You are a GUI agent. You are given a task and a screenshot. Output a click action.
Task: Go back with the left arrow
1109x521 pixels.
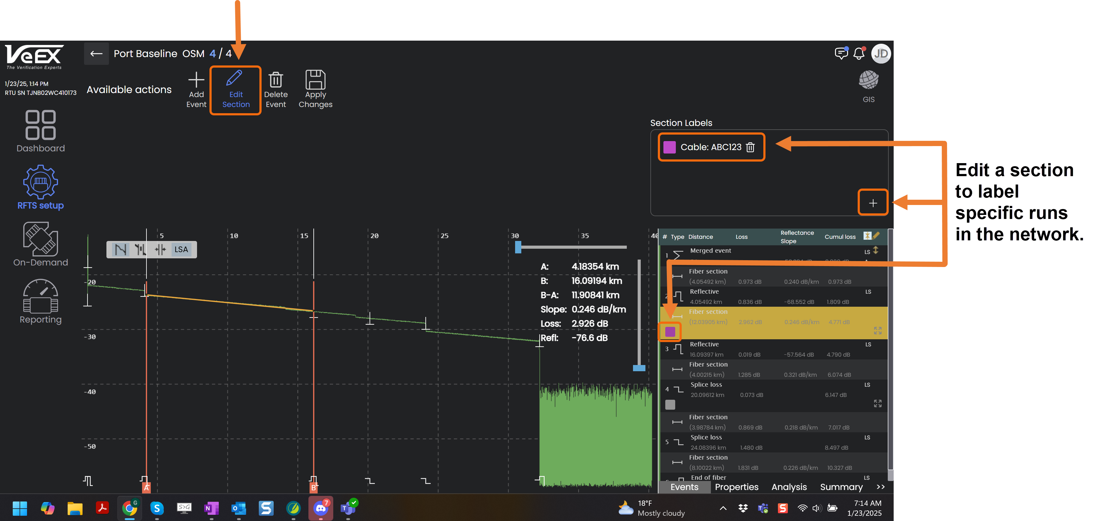96,54
